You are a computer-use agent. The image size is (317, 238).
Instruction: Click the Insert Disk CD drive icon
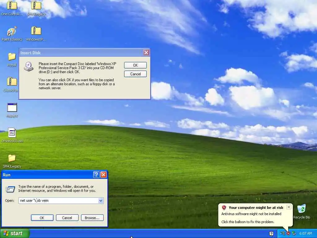pyautogui.click(x=28, y=67)
